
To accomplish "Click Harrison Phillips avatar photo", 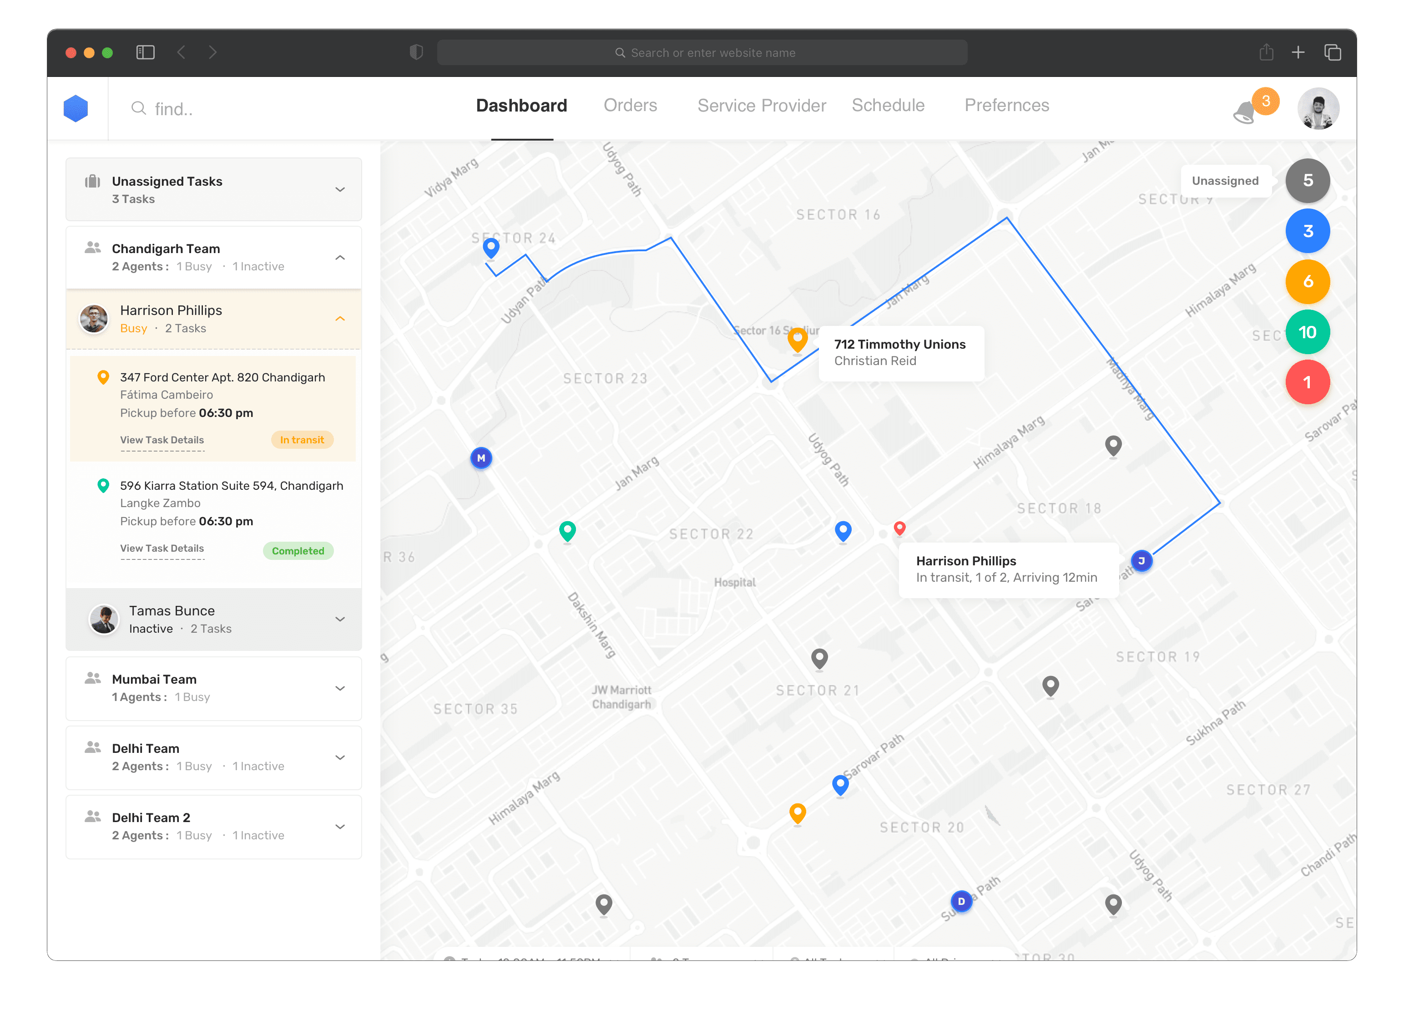I will click(94, 319).
